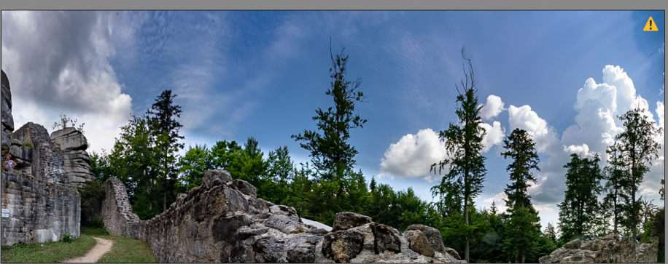The image size is (668, 264).
Task: Click the yellow warning triangle icon
Action: [650, 24]
